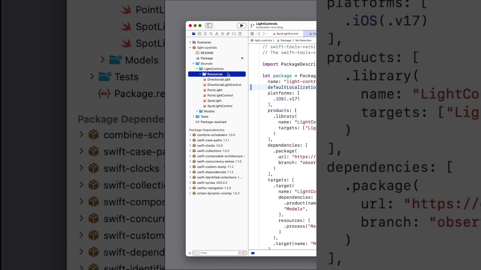Image resolution: width=481 pixels, height=270 pixels.
Task: Select the Resources folder row
Action: pyautogui.click(x=217, y=74)
